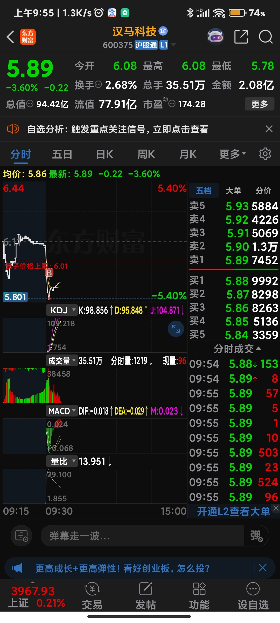280x623 pixels.
Task: Tap the 更多 quote details button
Action: pos(260,104)
